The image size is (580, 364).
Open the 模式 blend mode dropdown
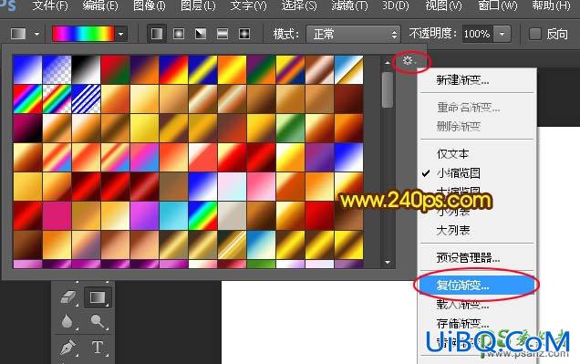point(353,35)
